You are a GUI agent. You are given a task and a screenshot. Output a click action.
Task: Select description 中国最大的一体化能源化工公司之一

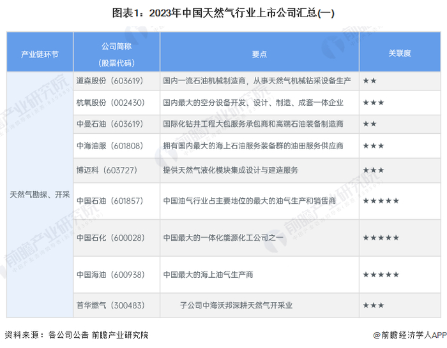click(223, 238)
